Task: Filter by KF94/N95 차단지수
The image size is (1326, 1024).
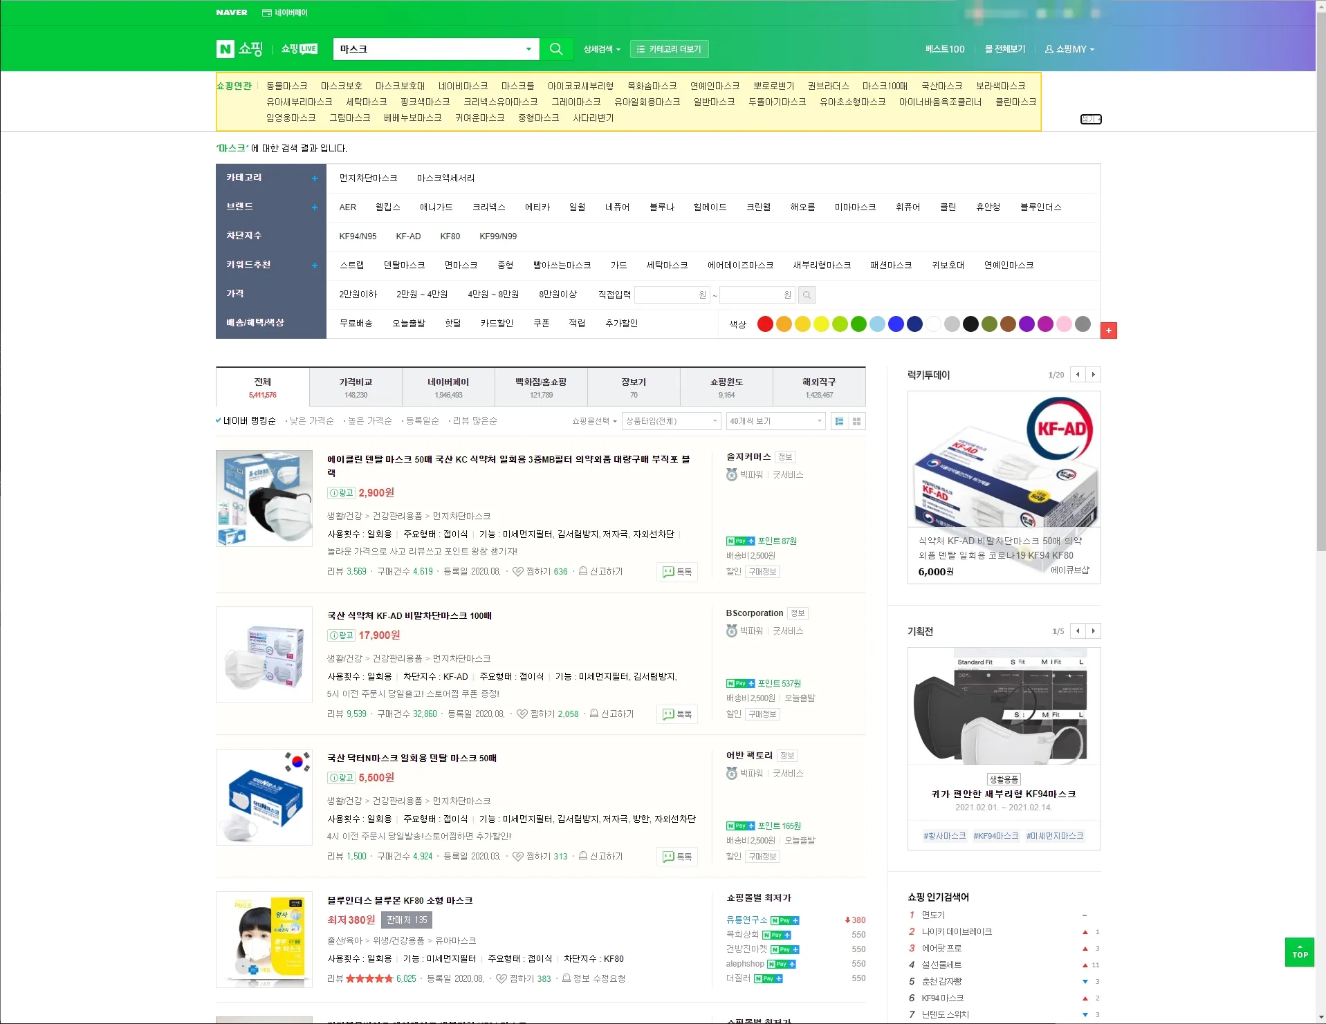Action: point(358,236)
